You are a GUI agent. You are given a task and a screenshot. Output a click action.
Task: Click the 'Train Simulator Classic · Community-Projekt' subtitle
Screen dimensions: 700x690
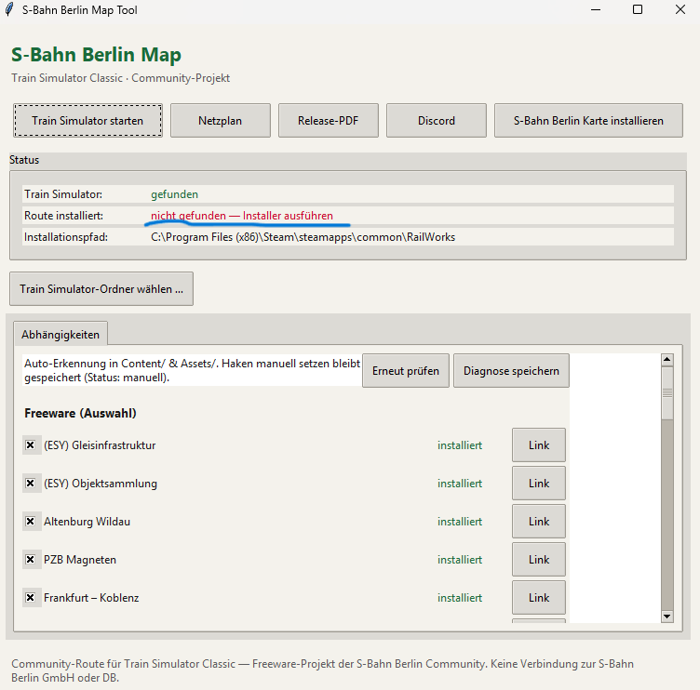120,78
